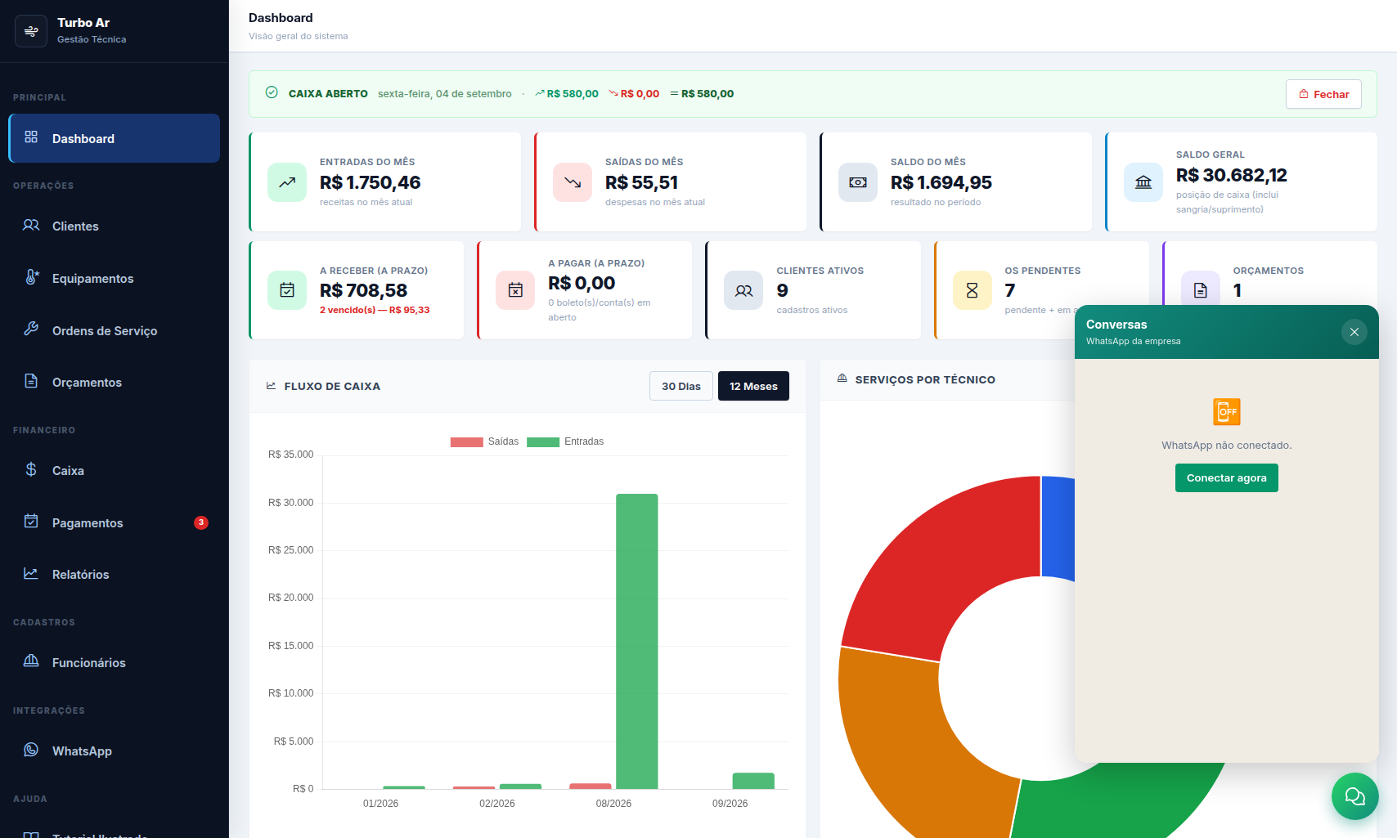Screen dimensions: 1397x838
Task: Open the Clientes section
Action: pyautogui.click(x=115, y=226)
